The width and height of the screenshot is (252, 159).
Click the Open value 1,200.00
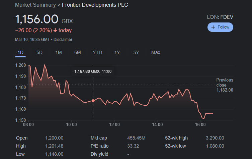click(x=54, y=138)
